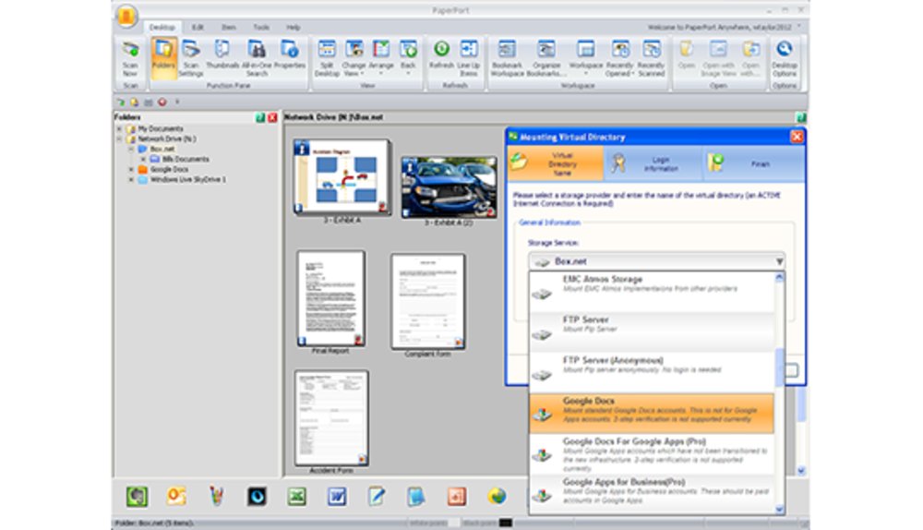
Task: Switch to the Item ribbon tab
Action: pyautogui.click(x=228, y=27)
